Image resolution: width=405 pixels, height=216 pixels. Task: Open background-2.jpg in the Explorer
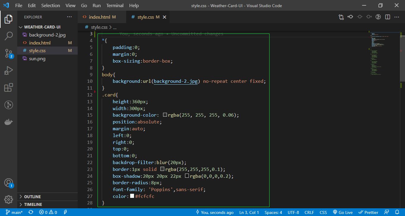tap(47, 35)
